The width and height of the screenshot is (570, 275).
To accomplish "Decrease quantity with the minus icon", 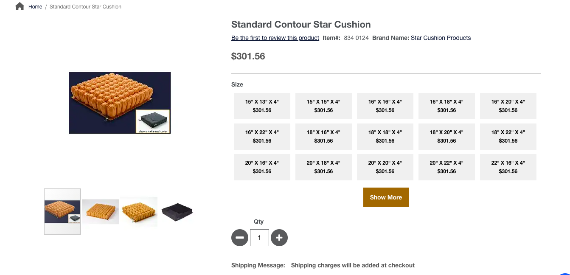I will point(239,238).
